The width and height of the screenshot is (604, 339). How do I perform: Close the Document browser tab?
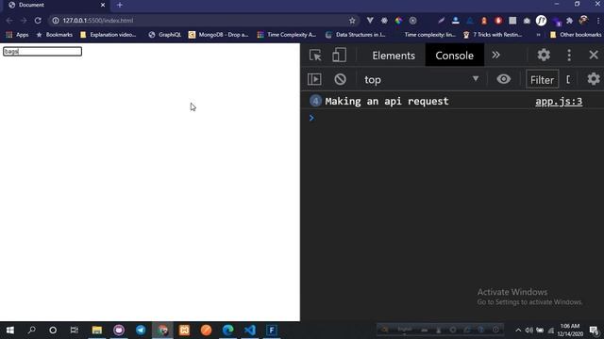click(103, 5)
